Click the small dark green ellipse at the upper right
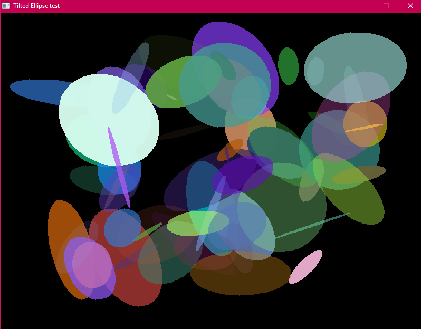 (x=289, y=66)
